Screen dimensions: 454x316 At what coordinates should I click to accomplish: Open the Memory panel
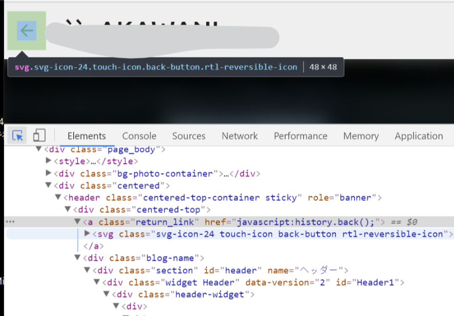coord(361,136)
